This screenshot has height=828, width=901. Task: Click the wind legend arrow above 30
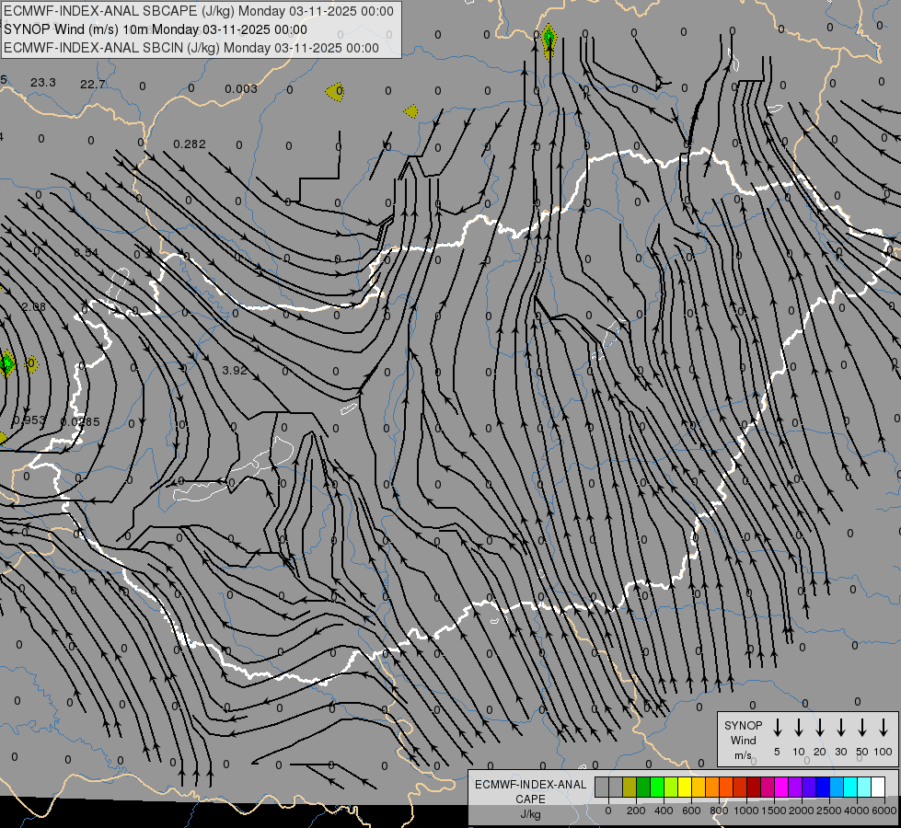pyautogui.click(x=840, y=728)
